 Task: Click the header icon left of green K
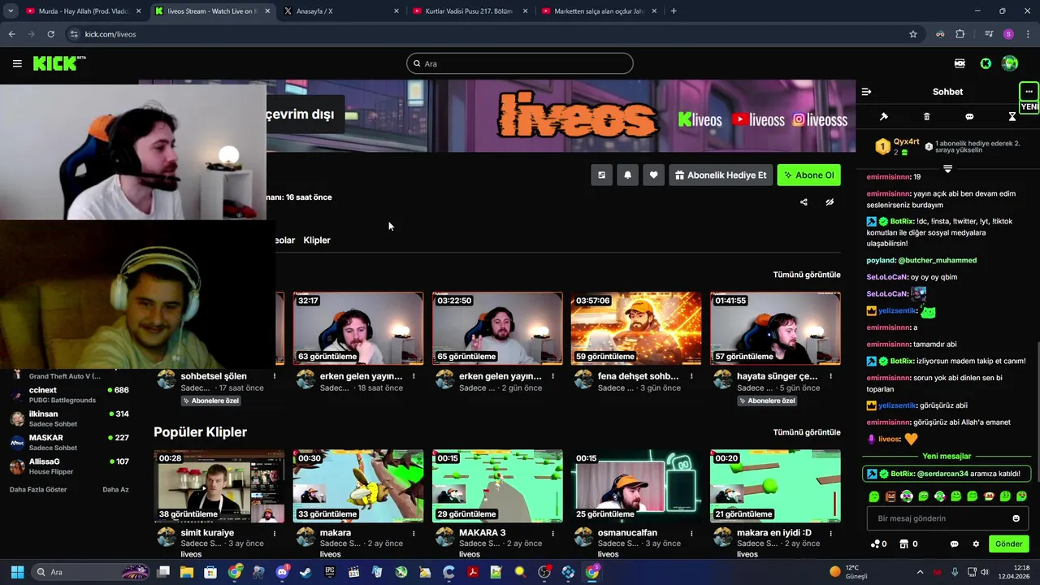[x=960, y=63]
